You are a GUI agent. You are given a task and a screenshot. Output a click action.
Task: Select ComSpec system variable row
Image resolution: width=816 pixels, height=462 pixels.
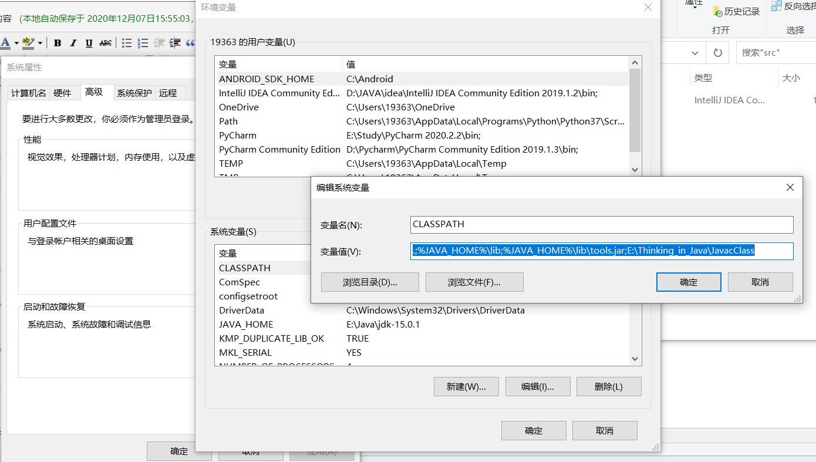pos(263,282)
